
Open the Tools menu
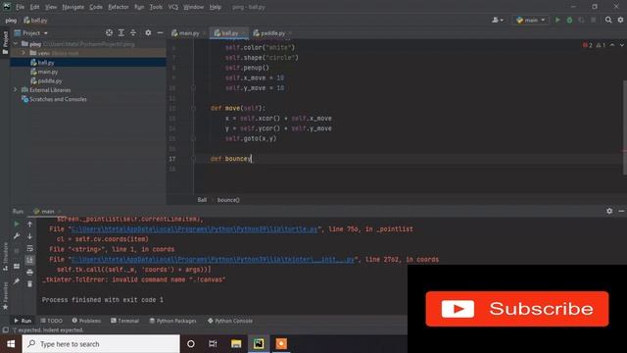coord(156,7)
